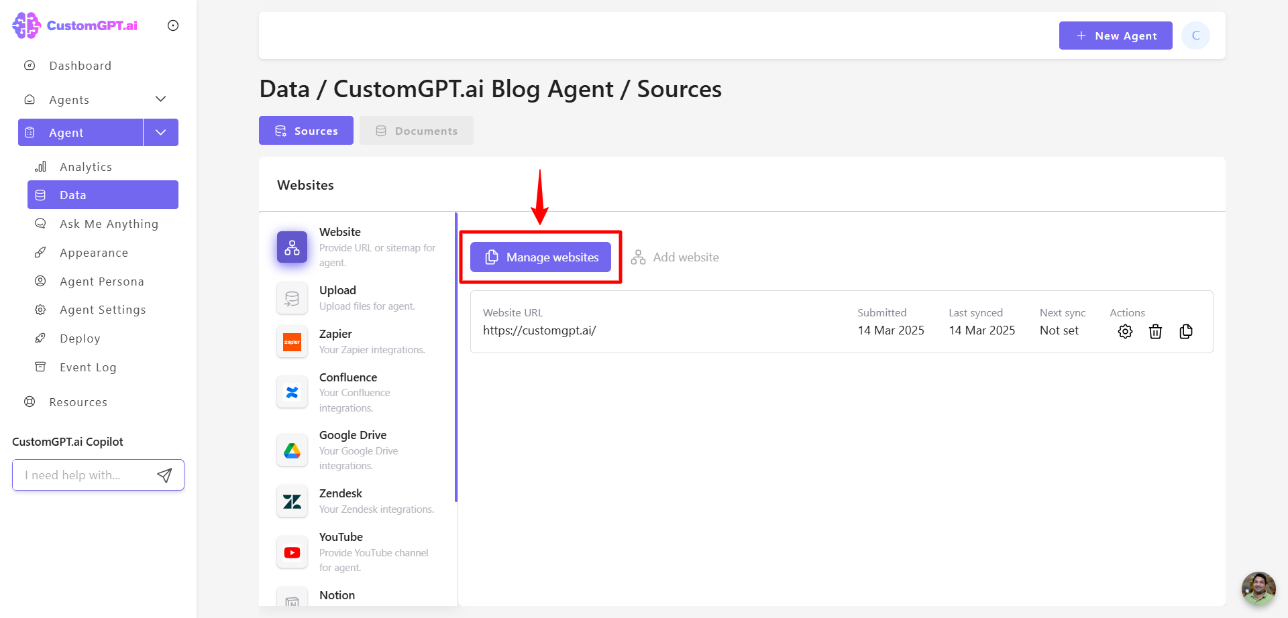Viewport: 1288px width, 618px height.
Task: Click the https://customgpt.ai/ URL text
Action: [x=539, y=330]
